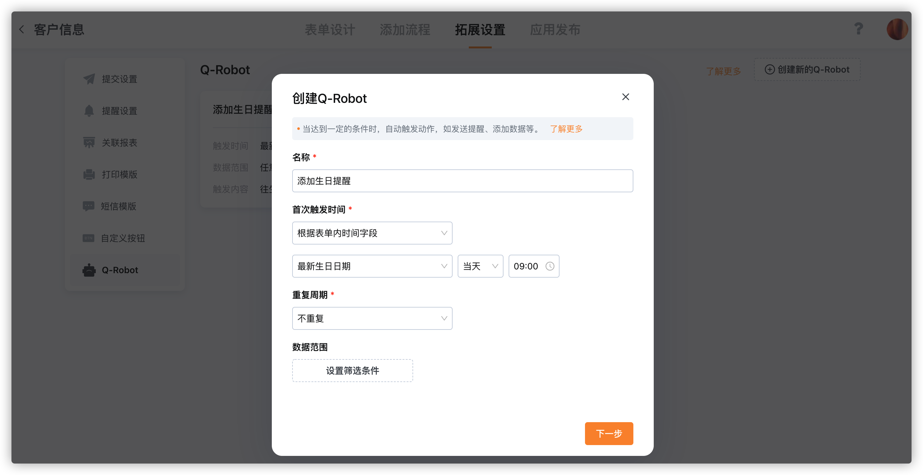The width and height of the screenshot is (923, 475).
Task: Click the plus icon on 创建新的Q-Robot
Action: pos(769,69)
